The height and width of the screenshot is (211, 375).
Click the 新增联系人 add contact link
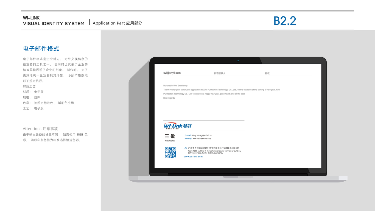coord(220,73)
